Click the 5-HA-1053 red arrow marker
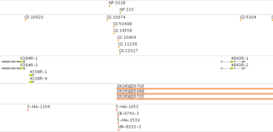The height and width of the screenshot is (132, 273). coord(116,110)
